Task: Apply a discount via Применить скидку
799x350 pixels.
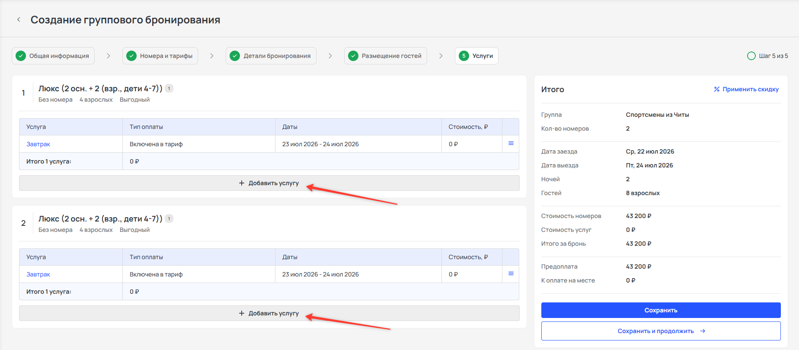Action: 746,89
